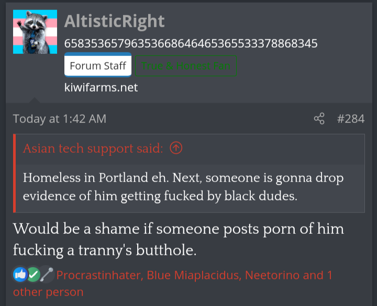Open the Today at 1:42 AM timestamp permalink

(59, 119)
